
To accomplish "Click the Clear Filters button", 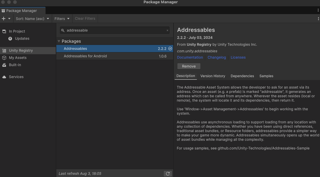I will tap(85, 19).
